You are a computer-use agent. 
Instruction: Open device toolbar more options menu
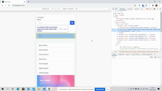pos(110,9)
